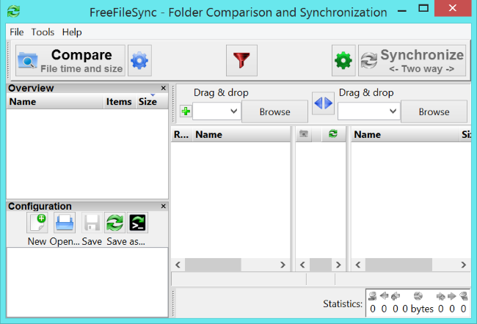Click middle grid scrollbar left arrow
Image resolution: width=477 pixels, height=324 pixels.
302,265
